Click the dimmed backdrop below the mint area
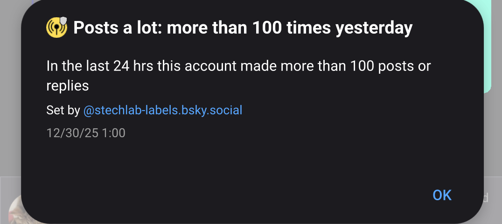The image size is (502, 224). click(493, 135)
